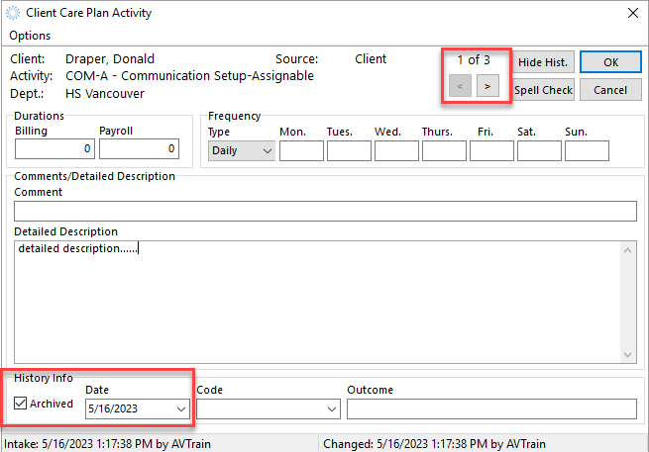Click the Hide Hist. button
Image resolution: width=649 pixels, height=452 pixels.
click(543, 62)
